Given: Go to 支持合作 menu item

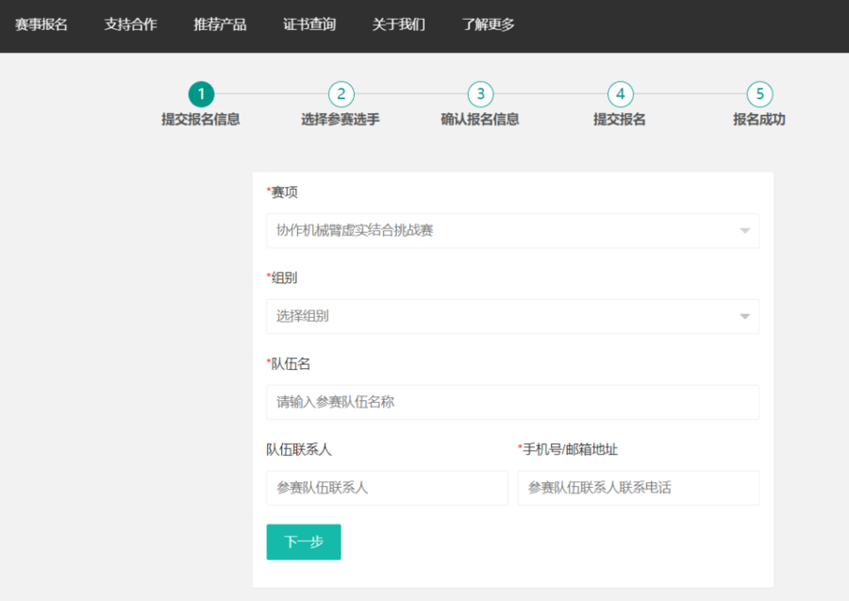Looking at the screenshot, I should (x=130, y=25).
